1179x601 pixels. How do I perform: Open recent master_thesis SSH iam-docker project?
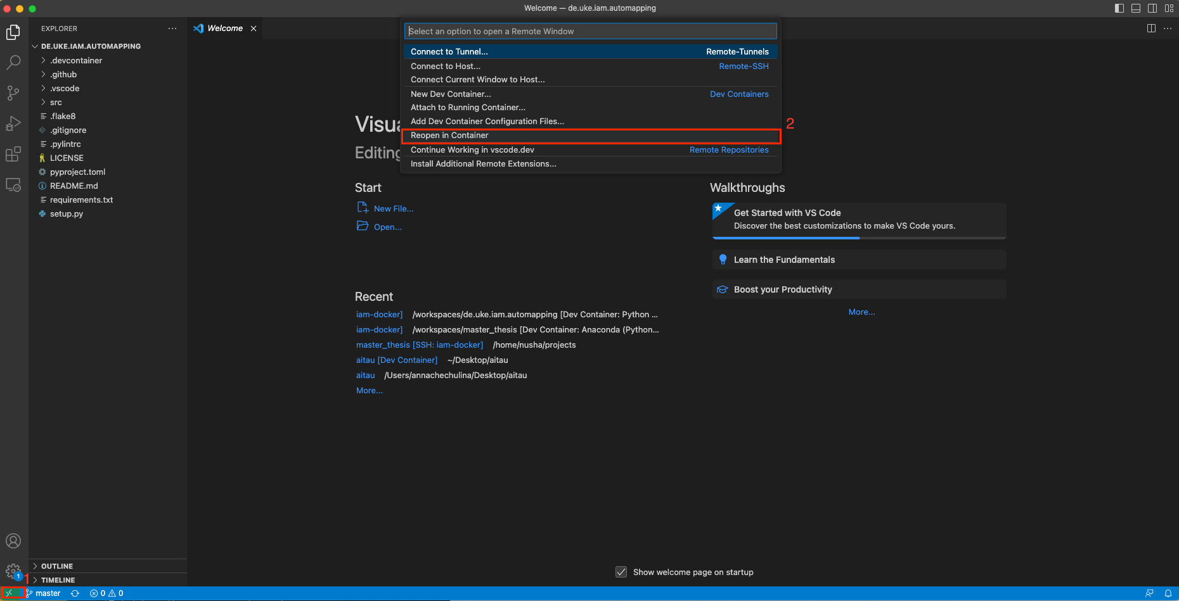tap(420, 345)
